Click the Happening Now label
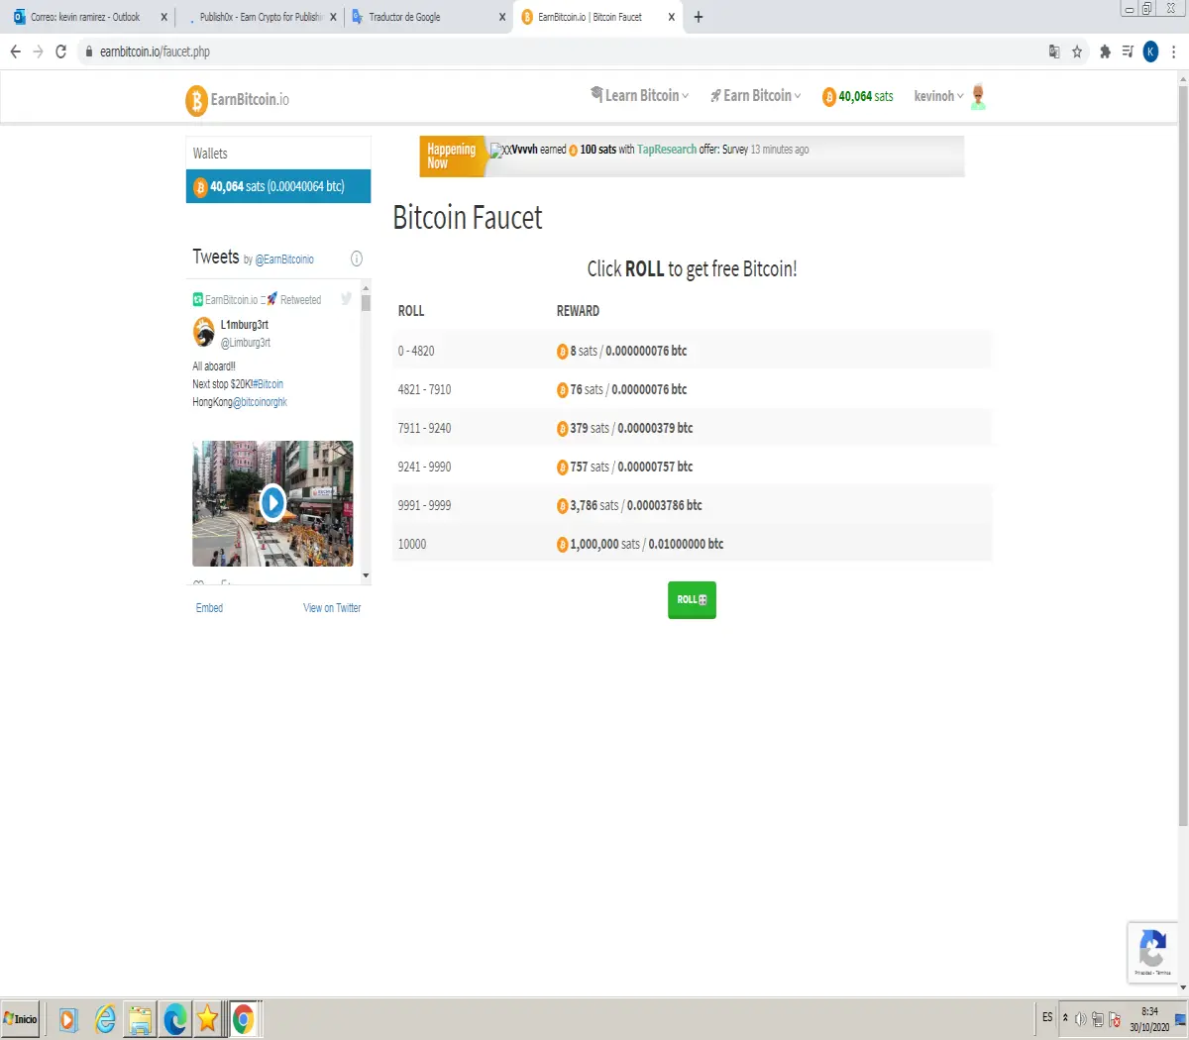This screenshot has width=1189, height=1040. click(452, 156)
